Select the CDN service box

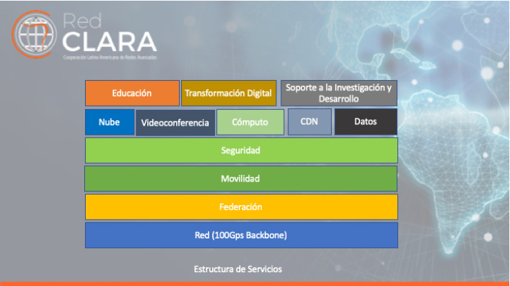(x=309, y=122)
